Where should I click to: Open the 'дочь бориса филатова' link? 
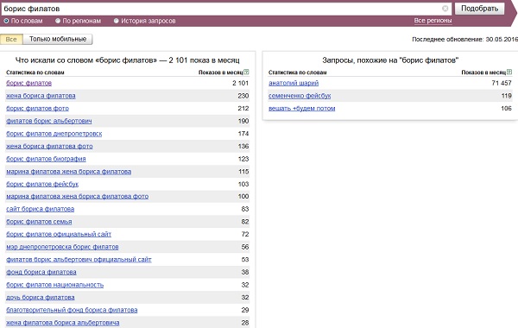(41, 298)
